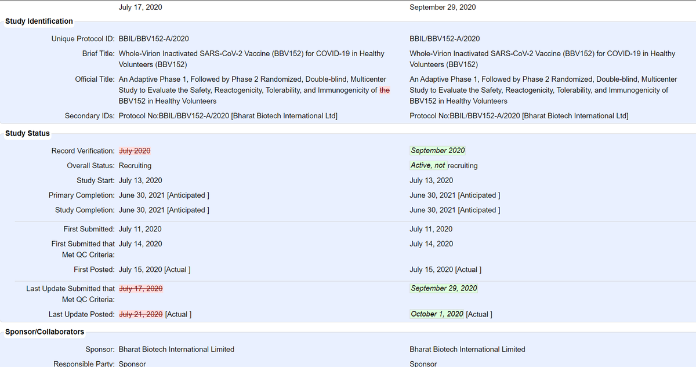Select the highlighted 'September 29, 2020' update date

(x=444, y=288)
